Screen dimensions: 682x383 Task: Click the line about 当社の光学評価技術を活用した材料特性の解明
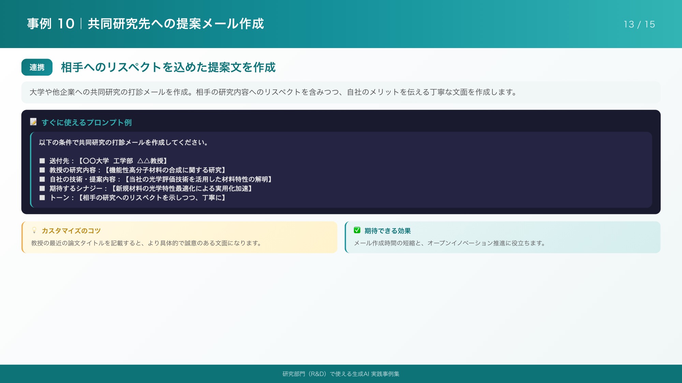point(161,179)
